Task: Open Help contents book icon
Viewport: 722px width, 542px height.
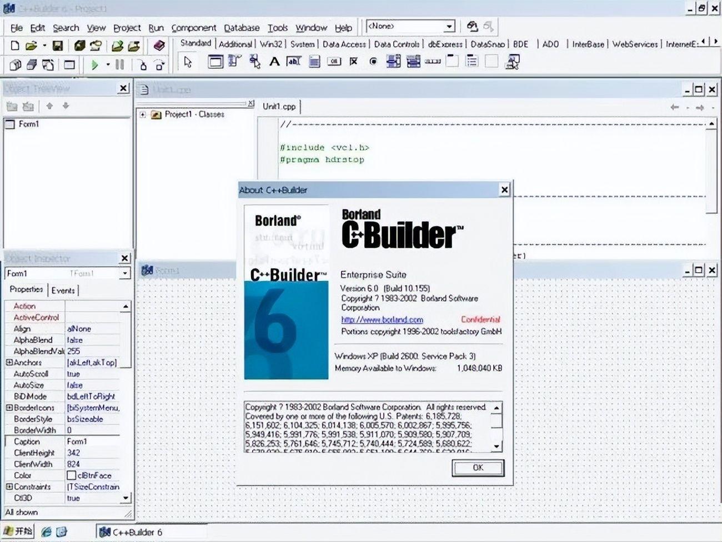Action: tap(159, 46)
